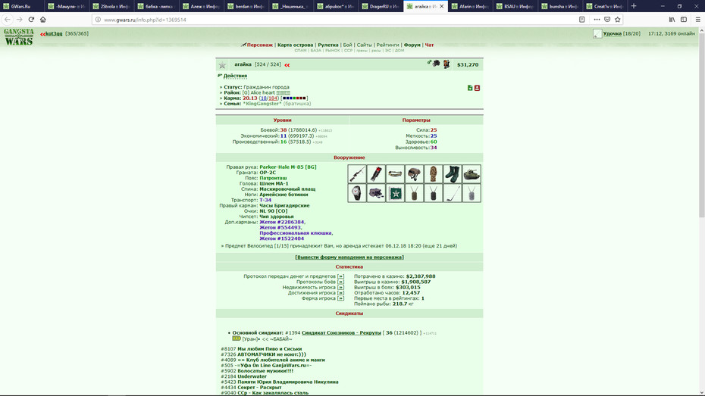Open the БАЗА submenu link

(x=315, y=51)
